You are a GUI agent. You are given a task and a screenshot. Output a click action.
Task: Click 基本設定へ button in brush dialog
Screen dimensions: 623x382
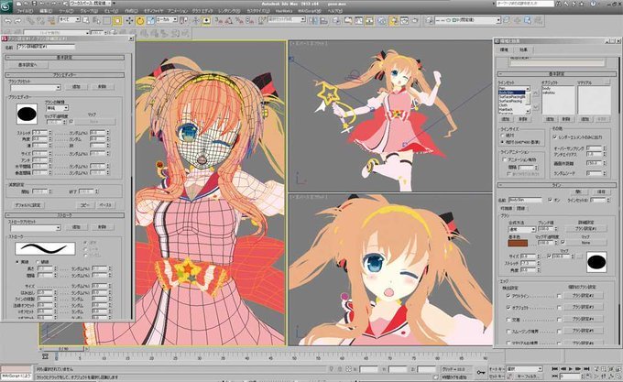(27, 65)
